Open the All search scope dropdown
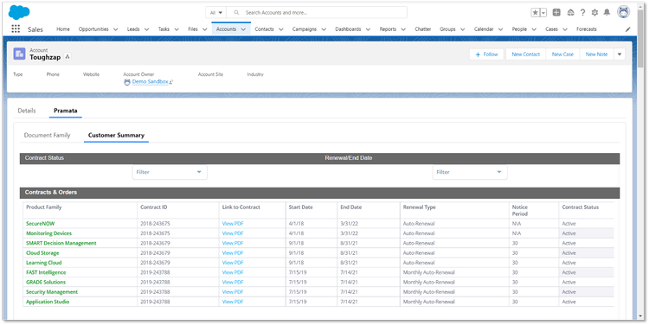 click(x=216, y=13)
